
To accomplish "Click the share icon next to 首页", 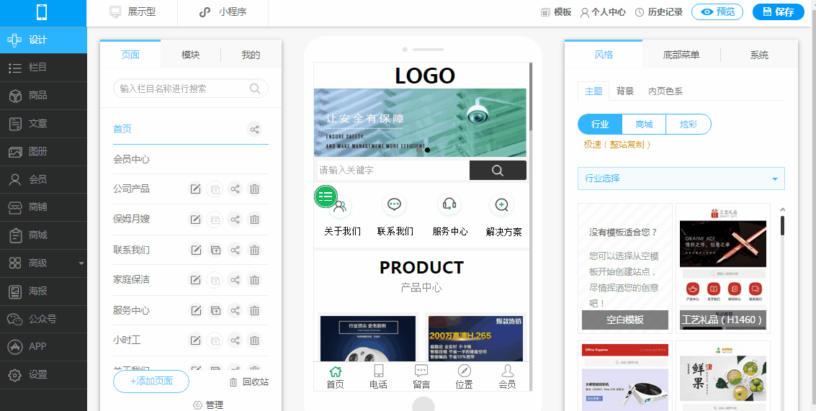I will click(254, 130).
